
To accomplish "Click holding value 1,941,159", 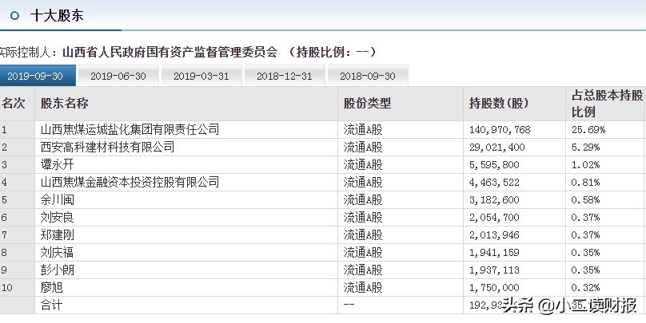I will click(494, 253).
